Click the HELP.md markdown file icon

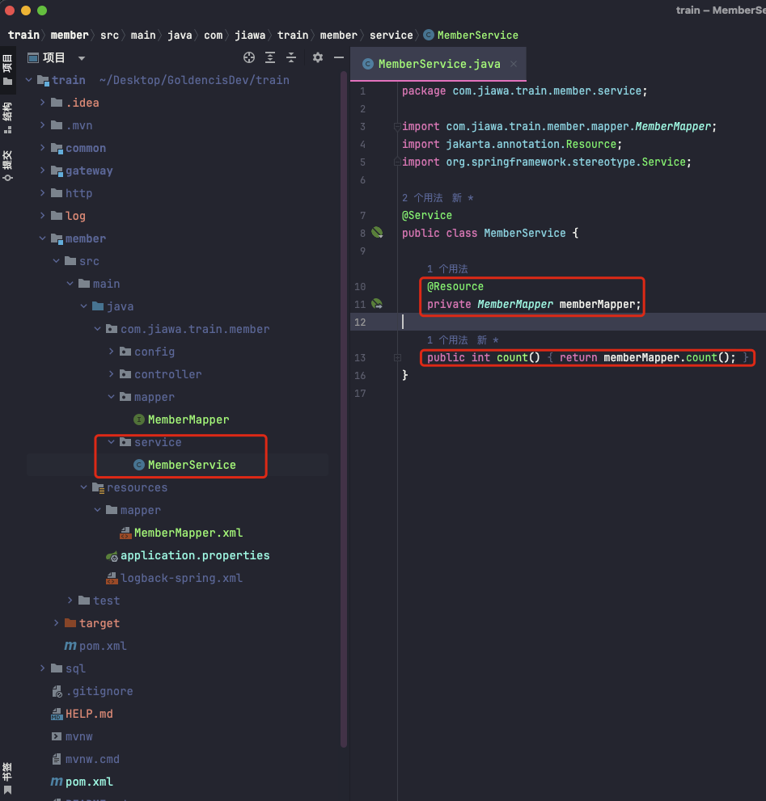(x=57, y=715)
